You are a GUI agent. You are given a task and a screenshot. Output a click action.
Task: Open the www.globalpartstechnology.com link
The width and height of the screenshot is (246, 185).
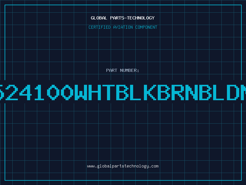point(123,166)
